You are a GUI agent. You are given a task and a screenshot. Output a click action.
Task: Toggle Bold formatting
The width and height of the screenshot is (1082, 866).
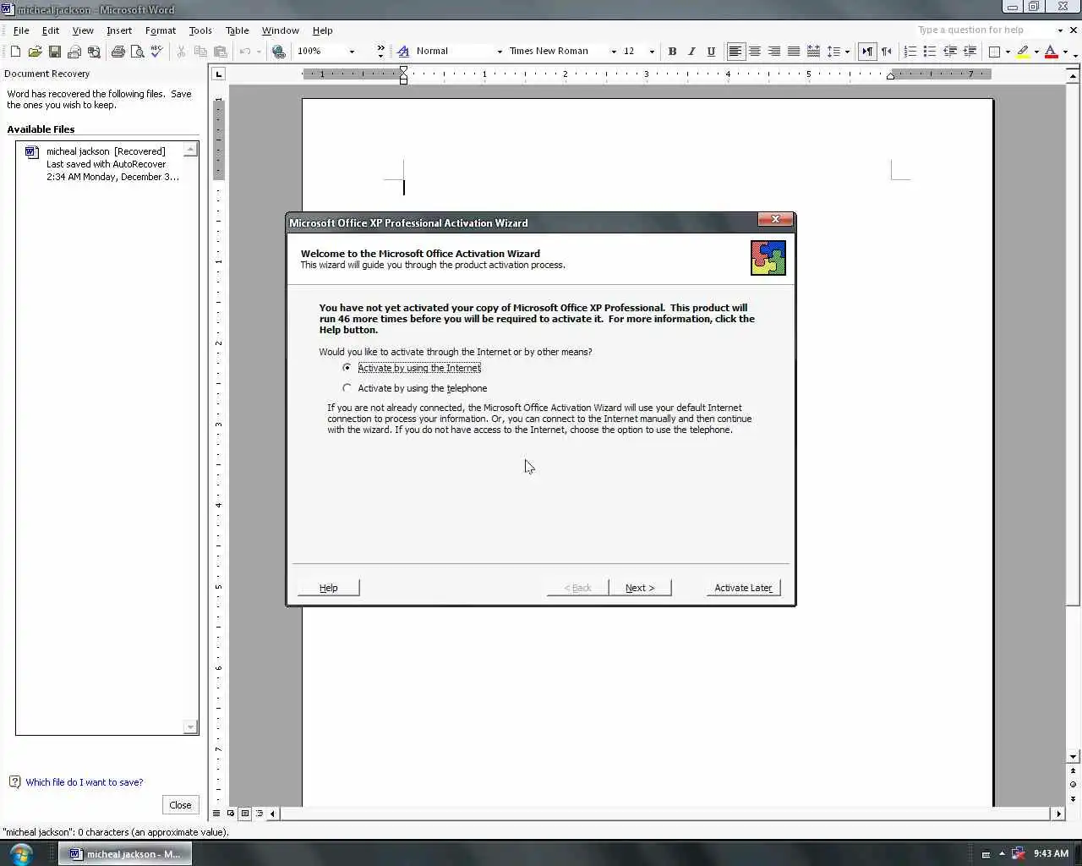[x=672, y=52]
